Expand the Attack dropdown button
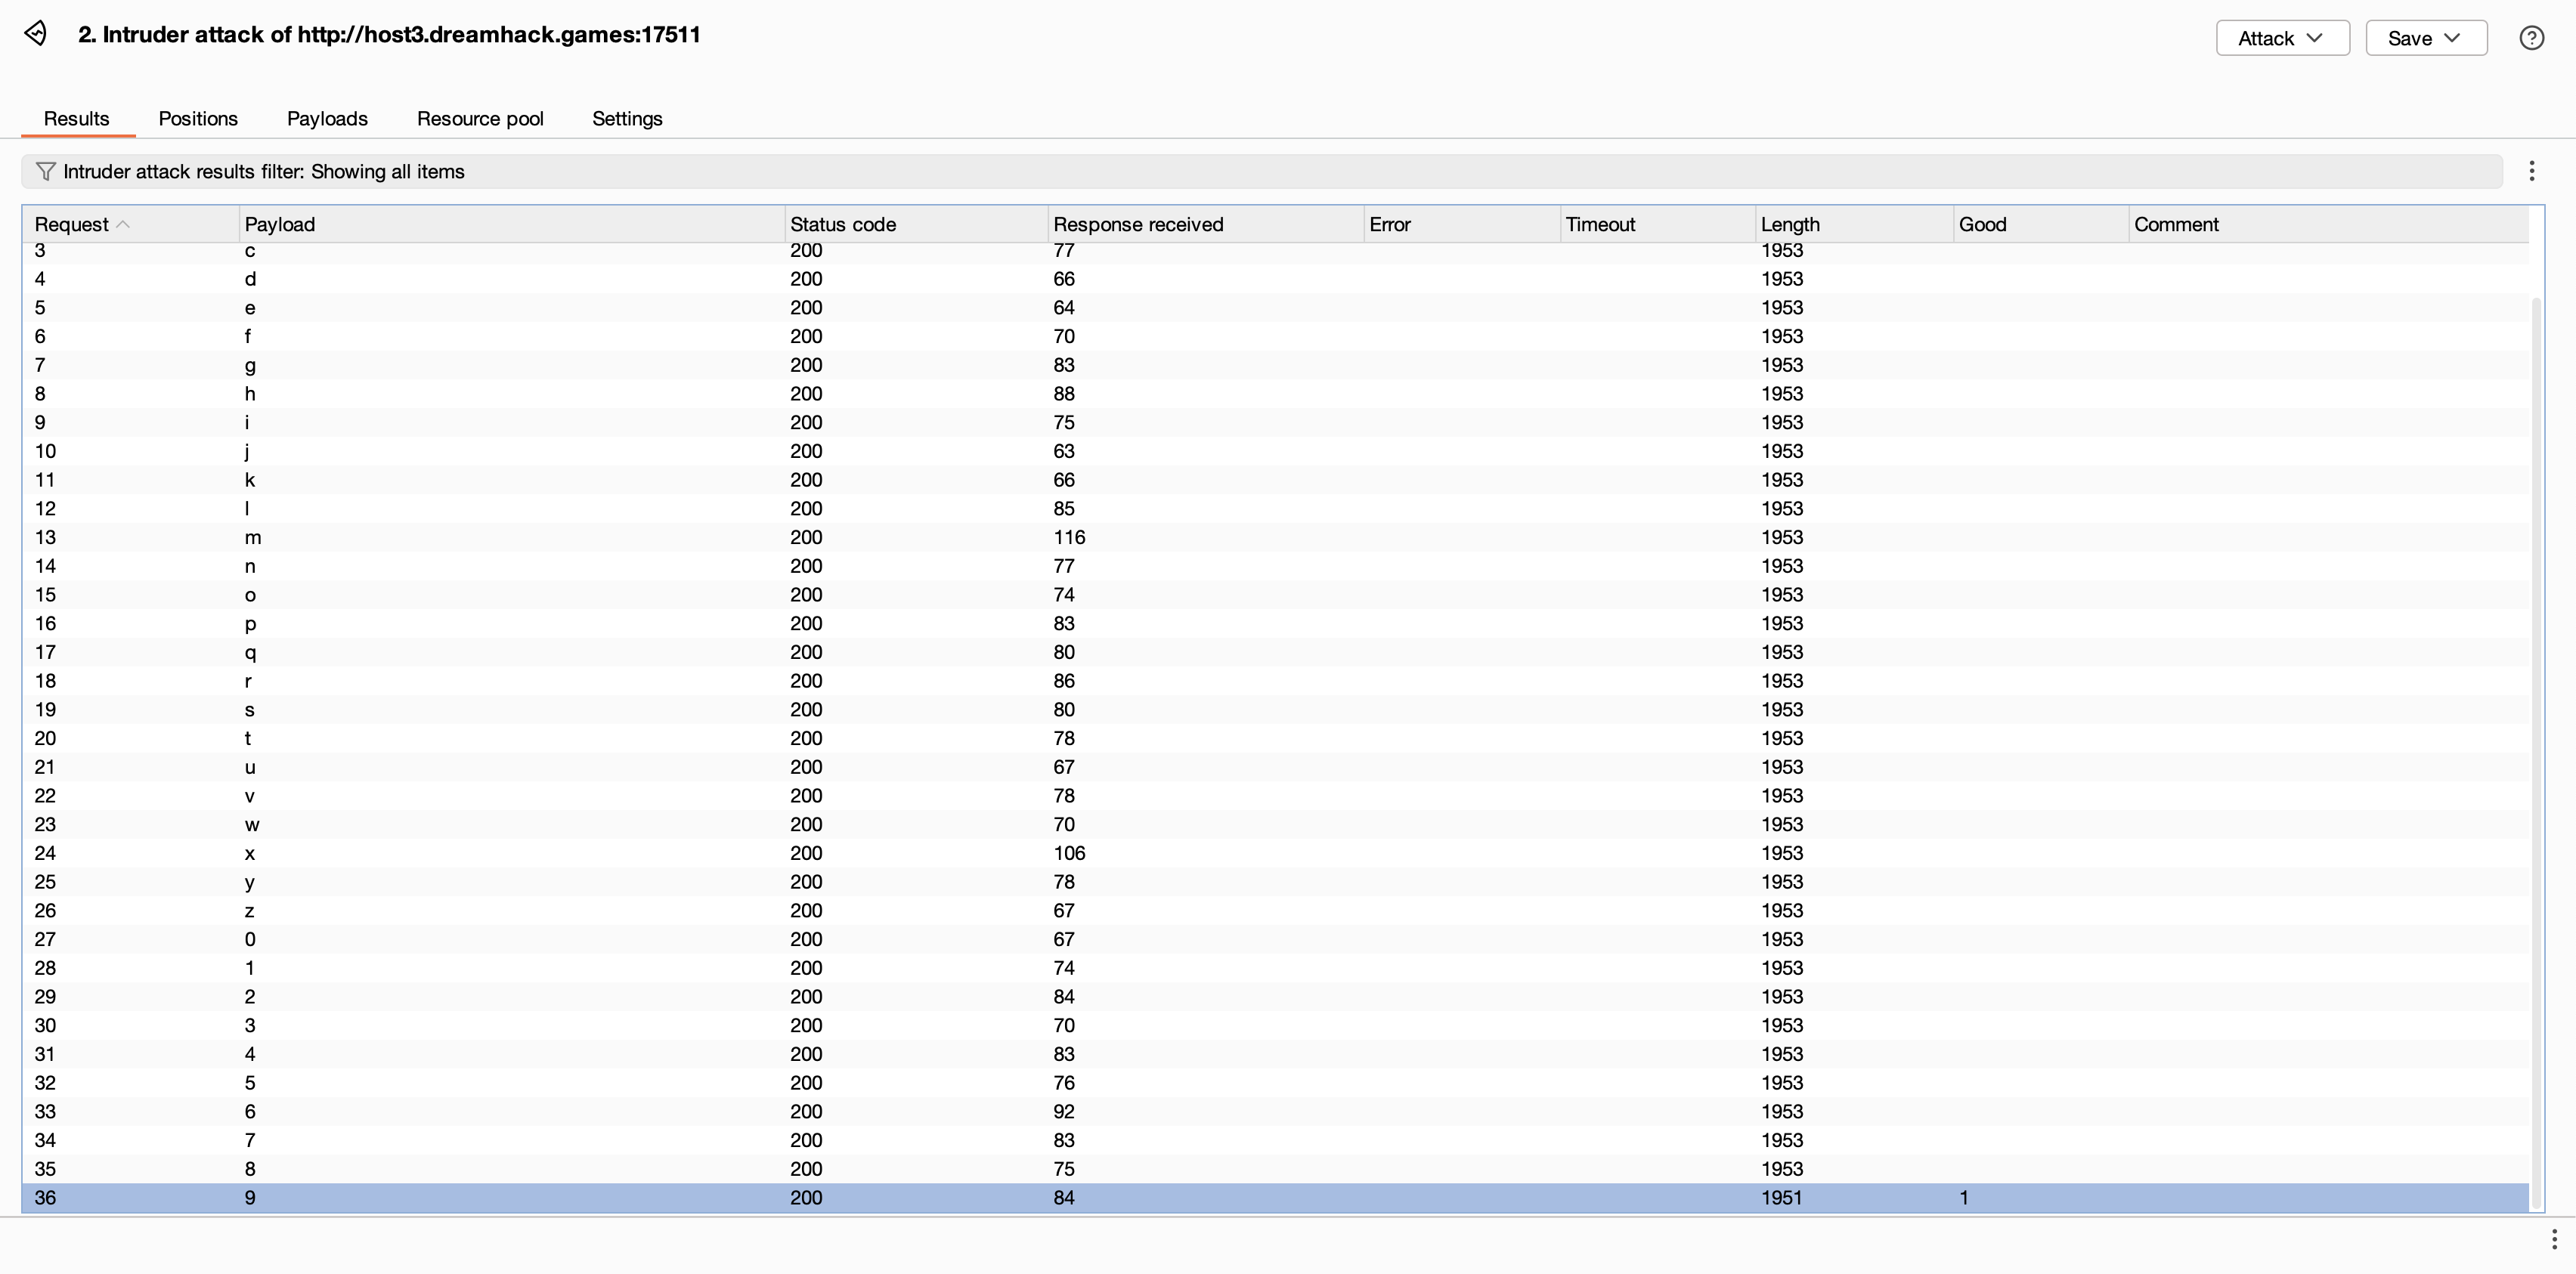This screenshot has width=2576, height=1274. coord(2282,38)
